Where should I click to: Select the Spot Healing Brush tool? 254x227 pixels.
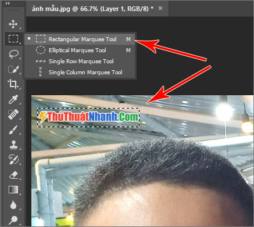(13, 114)
